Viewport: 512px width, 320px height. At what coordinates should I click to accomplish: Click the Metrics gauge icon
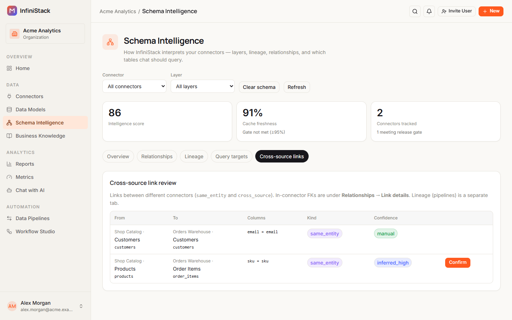pyautogui.click(x=9, y=177)
